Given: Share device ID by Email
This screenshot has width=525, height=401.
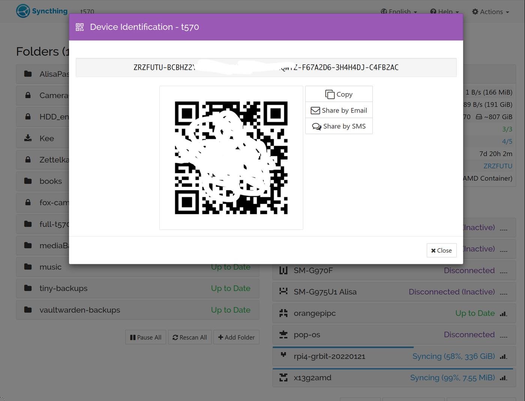Looking at the screenshot, I should [x=339, y=110].
